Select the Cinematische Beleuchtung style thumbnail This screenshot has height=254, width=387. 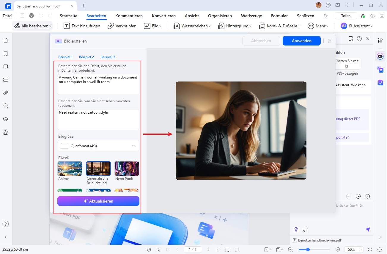pyautogui.click(x=98, y=169)
